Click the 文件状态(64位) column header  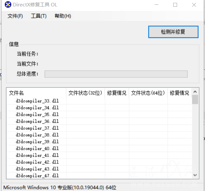tap(148, 93)
